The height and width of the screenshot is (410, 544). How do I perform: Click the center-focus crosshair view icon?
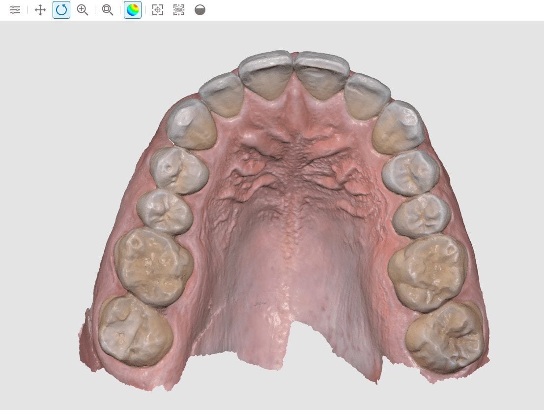(157, 10)
